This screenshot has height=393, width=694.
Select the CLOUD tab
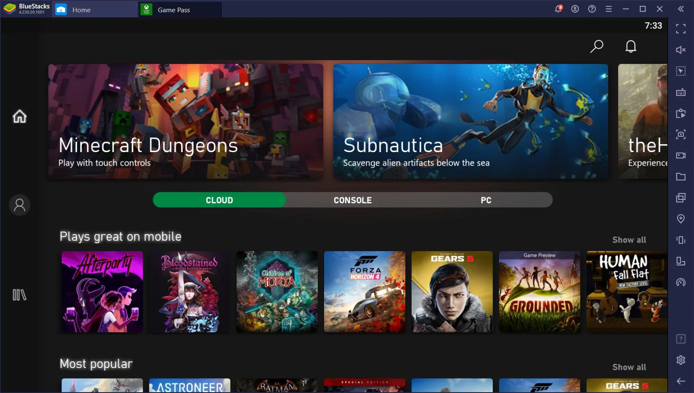[x=219, y=200]
